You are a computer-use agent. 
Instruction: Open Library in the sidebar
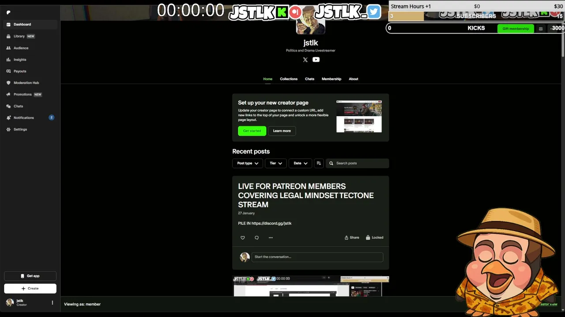coord(30,36)
